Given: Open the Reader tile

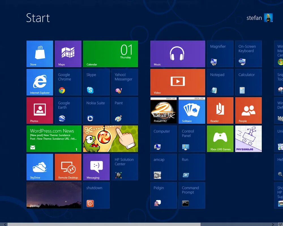Looking at the screenshot, I should (220, 110).
